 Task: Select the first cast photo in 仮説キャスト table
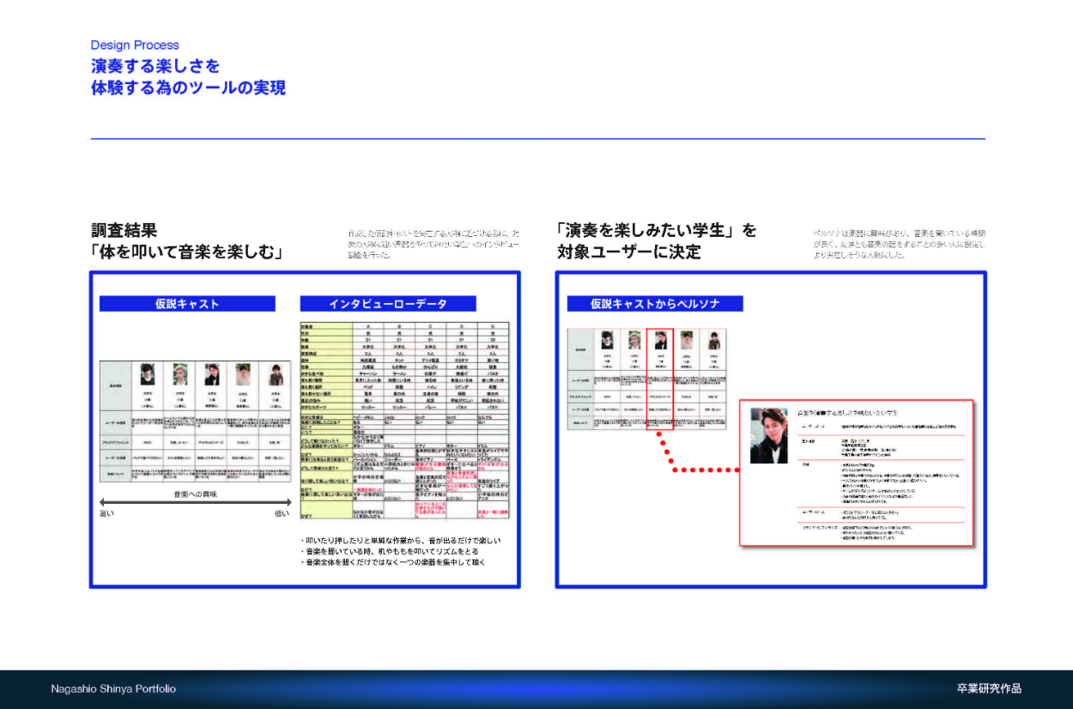[x=146, y=375]
